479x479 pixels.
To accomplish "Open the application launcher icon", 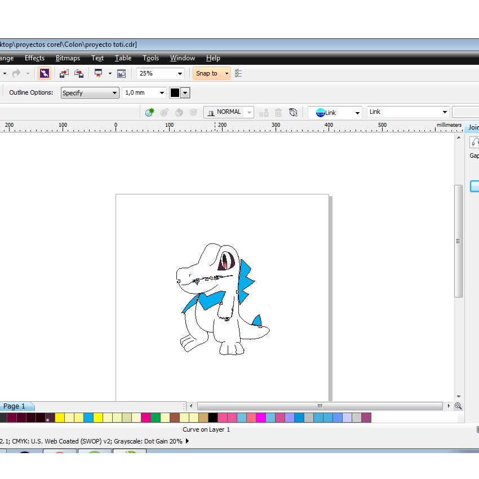I will pos(98,73).
